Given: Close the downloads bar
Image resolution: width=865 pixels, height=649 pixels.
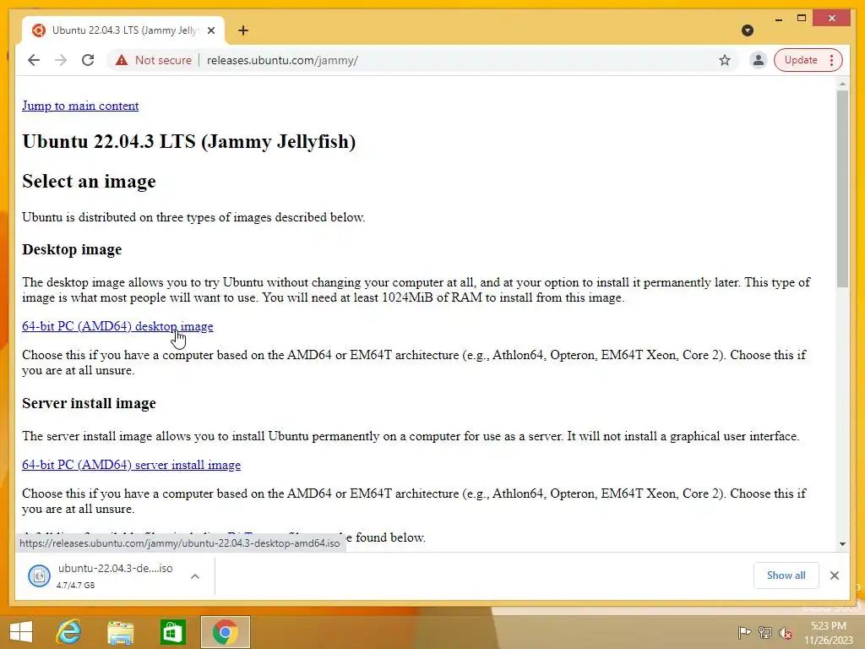Looking at the screenshot, I should 834,575.
